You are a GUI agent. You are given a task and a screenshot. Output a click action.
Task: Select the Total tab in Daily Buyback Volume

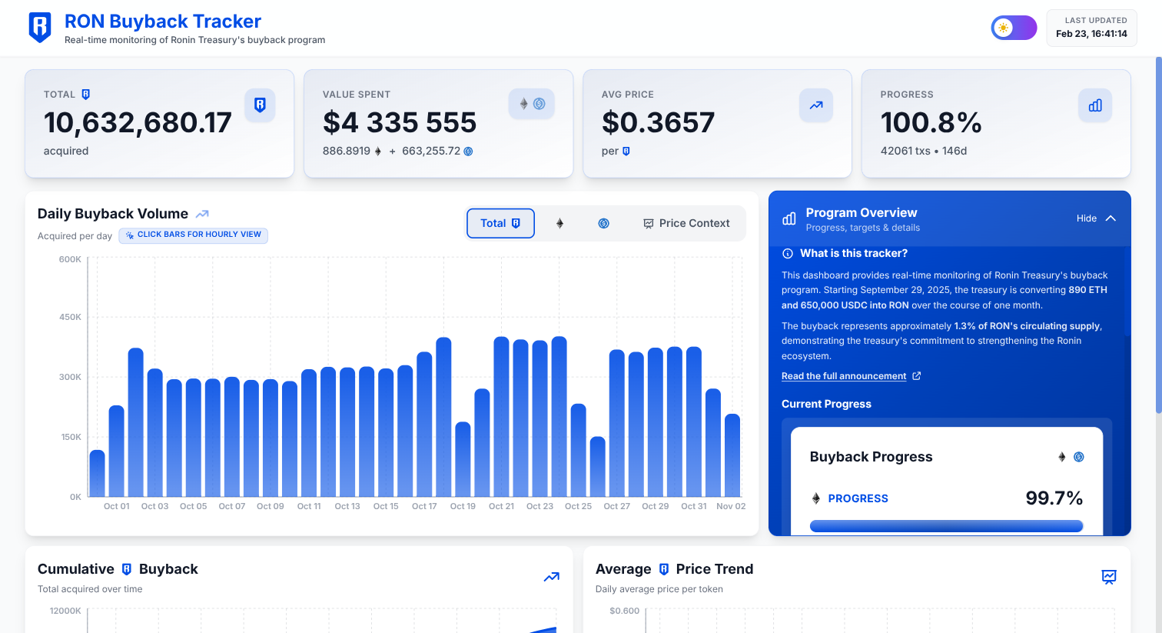click(x=500, y=224)
